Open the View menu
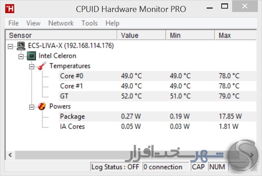This screenshot has width=262, height=176. [x=33, y=23]
